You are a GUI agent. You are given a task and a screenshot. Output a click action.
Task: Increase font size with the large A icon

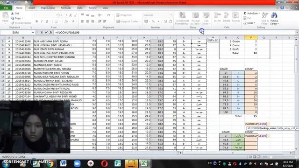coord(71,15)
